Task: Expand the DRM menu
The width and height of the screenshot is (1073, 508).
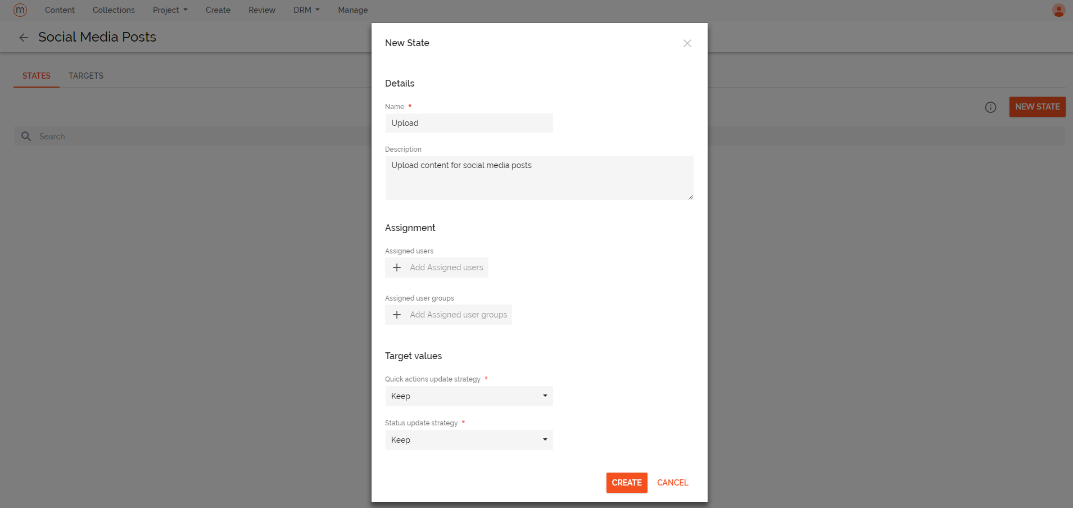Action: click(x=306, y=10)
